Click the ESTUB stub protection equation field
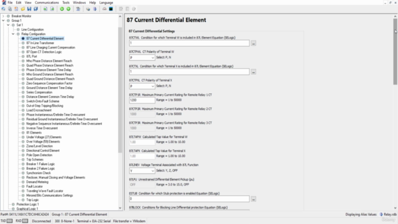398x224 pixels. click(x=189, y=199)
